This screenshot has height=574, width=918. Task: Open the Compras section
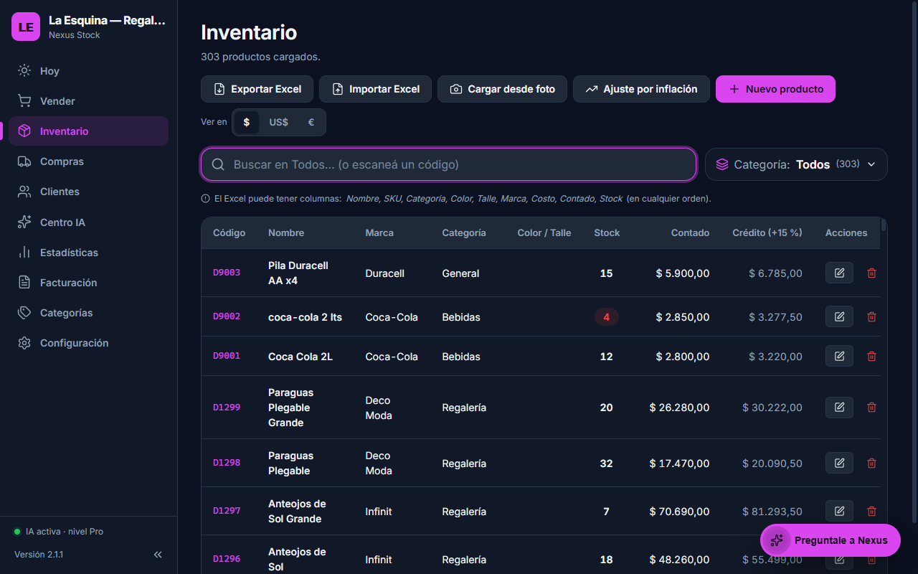pos(89,161)
